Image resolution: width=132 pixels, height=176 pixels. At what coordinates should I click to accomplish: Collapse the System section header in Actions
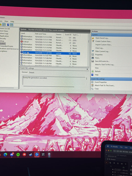pos(112,35)
